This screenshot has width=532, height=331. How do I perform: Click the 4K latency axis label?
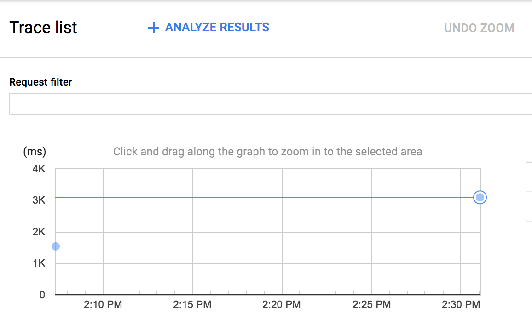39,169
